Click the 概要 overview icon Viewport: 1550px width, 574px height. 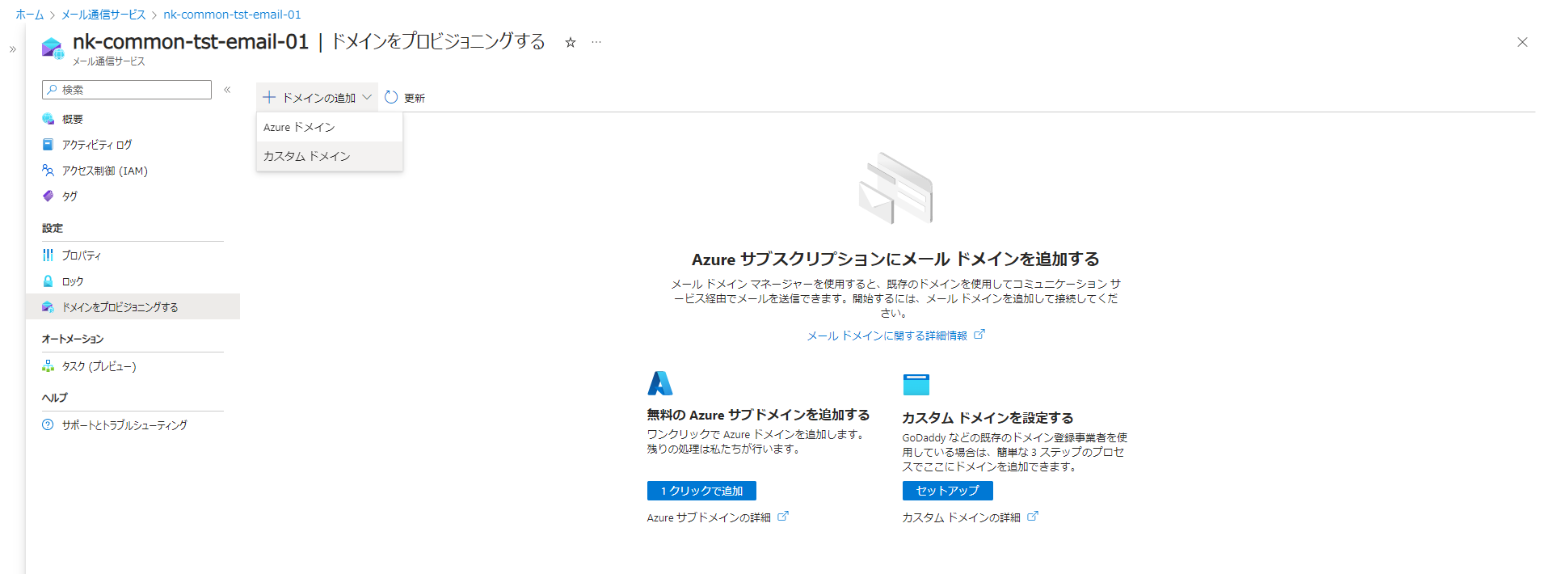tap(48, 119)
